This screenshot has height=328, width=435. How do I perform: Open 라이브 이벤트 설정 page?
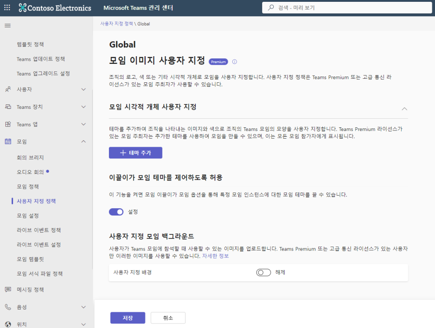[39, 245]
